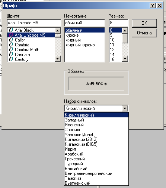Screen dimensions: 166x188
Task: Click font list scroll down arrow
Action: point(58,59)
